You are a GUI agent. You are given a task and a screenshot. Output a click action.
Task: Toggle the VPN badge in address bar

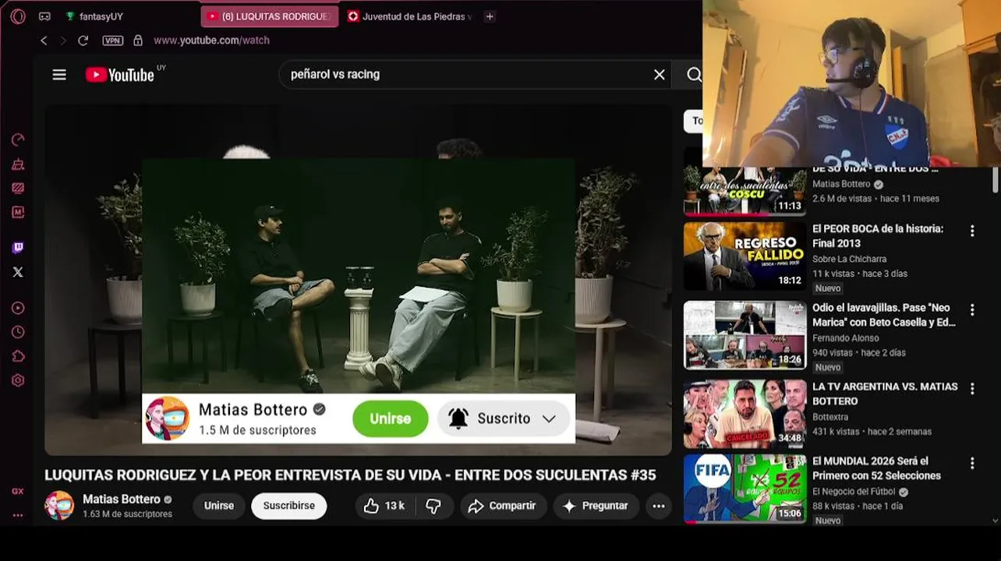tap(112, 41)
